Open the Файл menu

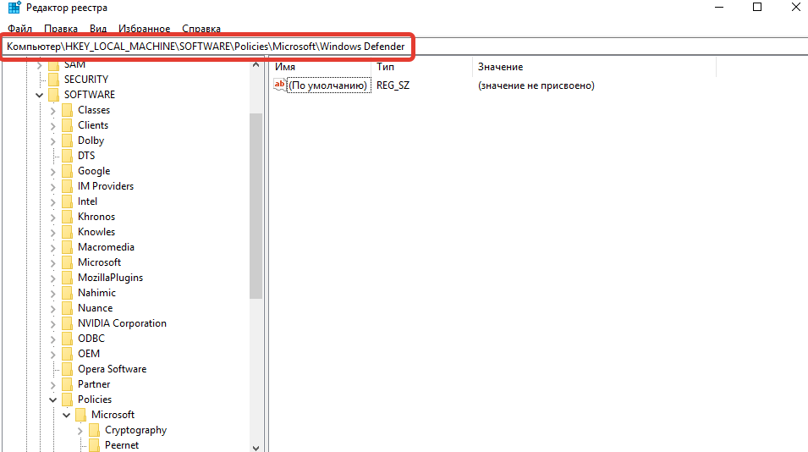coord(19,29)
